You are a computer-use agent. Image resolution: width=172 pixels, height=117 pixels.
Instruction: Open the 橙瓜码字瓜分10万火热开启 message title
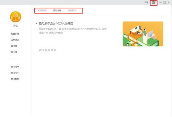[56, 24]
